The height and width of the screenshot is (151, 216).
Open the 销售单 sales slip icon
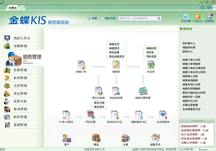(116, 65)
